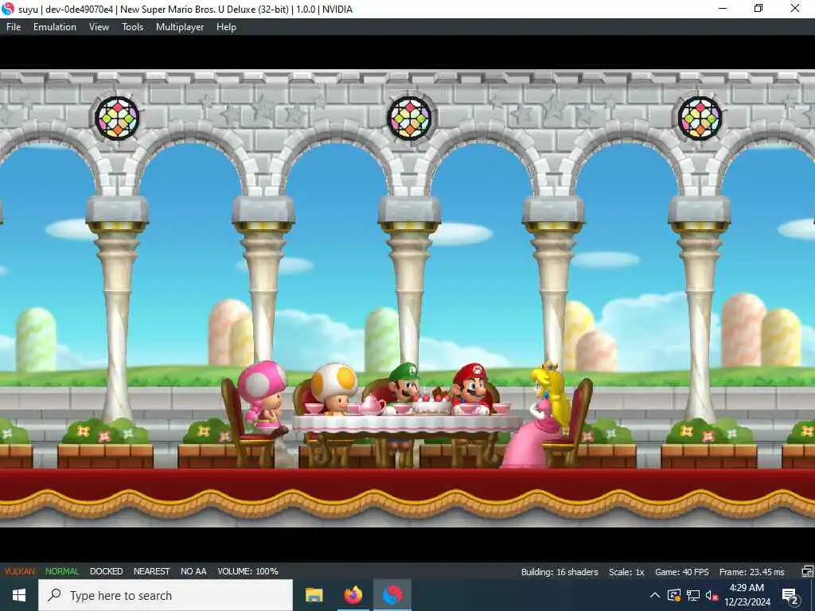Toggle the NORMAL GPU accuracy setting

pos(62,571)
